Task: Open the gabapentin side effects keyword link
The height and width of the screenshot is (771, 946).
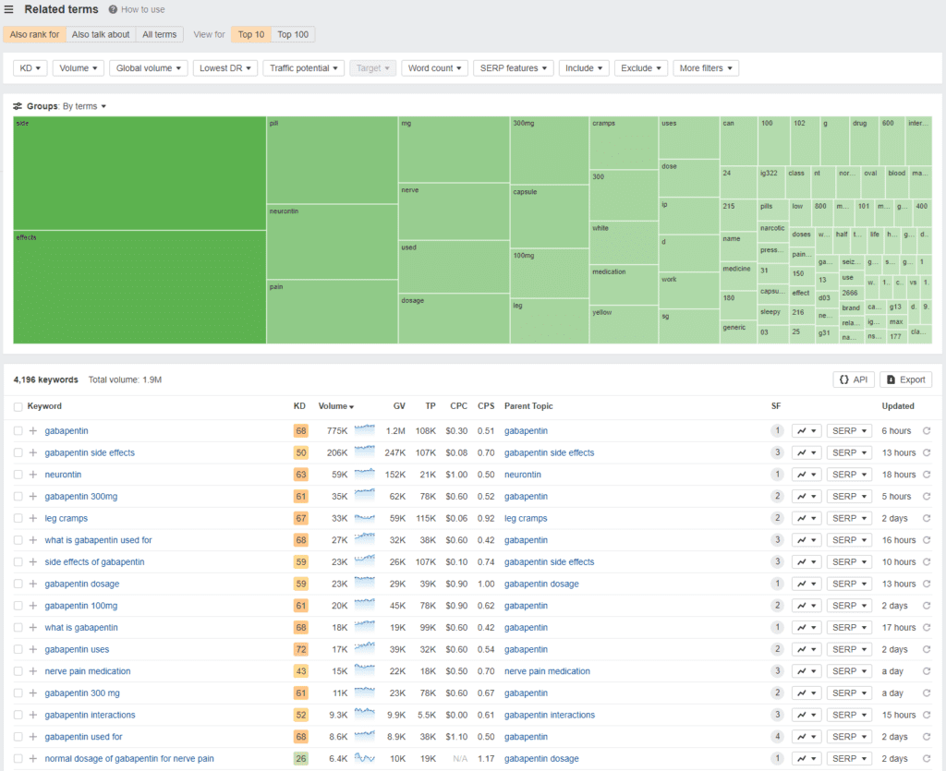Action: (x=90, y=452)
